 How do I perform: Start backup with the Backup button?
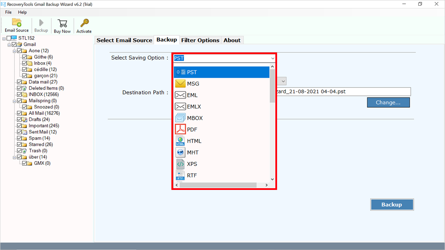pyautogui.click(x=392, y=205)
